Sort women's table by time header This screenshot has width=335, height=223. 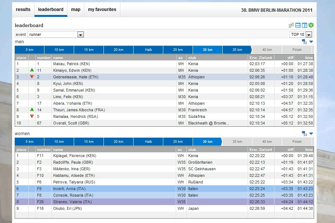pyautogui.click(x=304, y=150)
